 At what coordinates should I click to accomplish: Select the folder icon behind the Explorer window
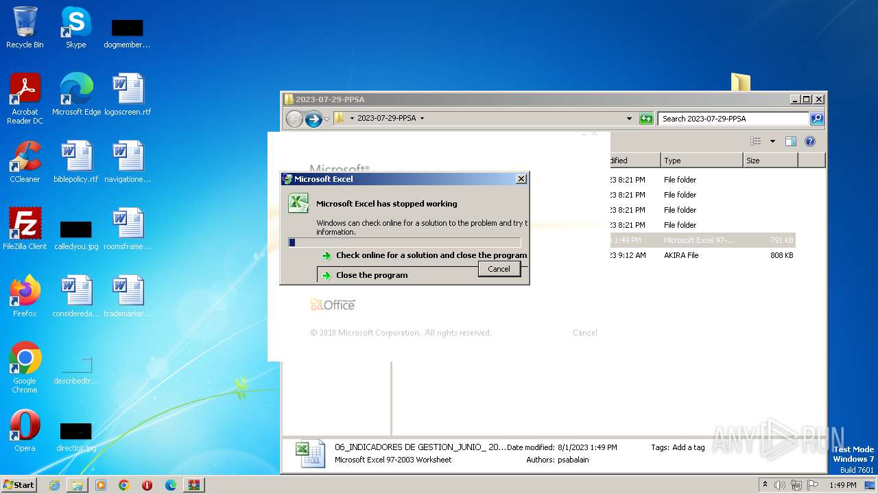click(740, 82)
